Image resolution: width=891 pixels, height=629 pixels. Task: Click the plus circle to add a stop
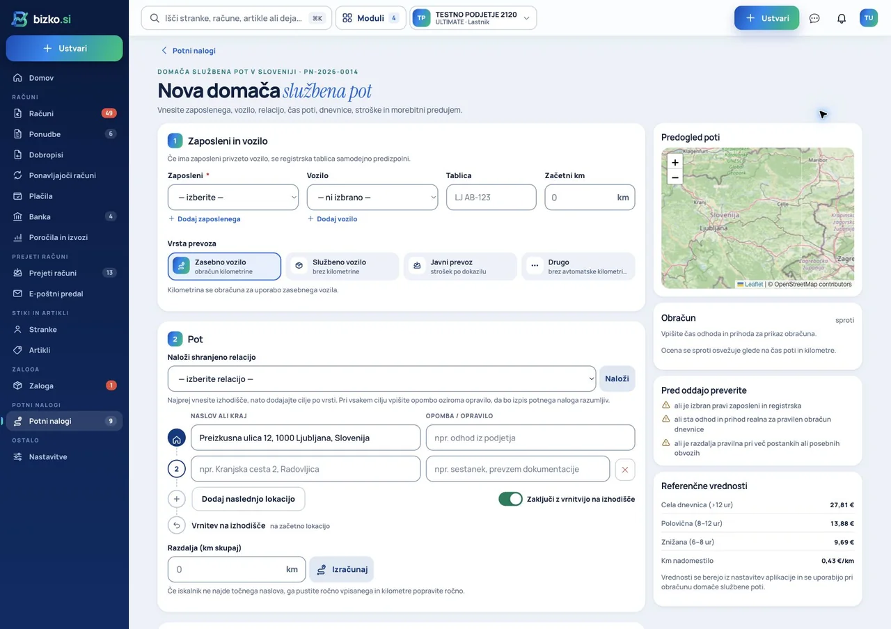tap(177, 499)
